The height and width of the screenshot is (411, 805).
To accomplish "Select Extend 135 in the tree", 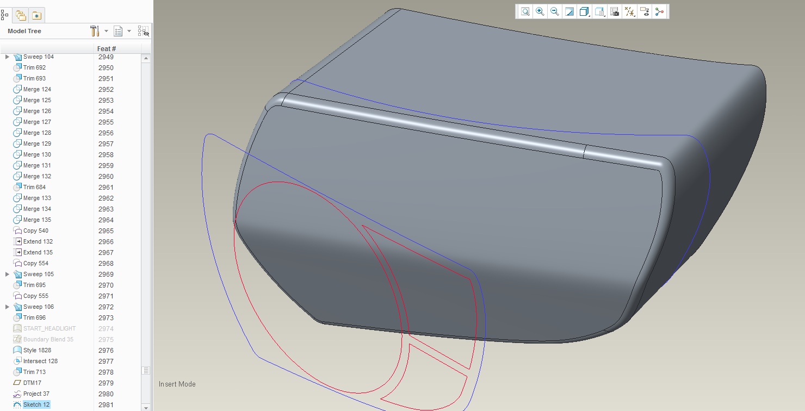I will tap(38, 252).
